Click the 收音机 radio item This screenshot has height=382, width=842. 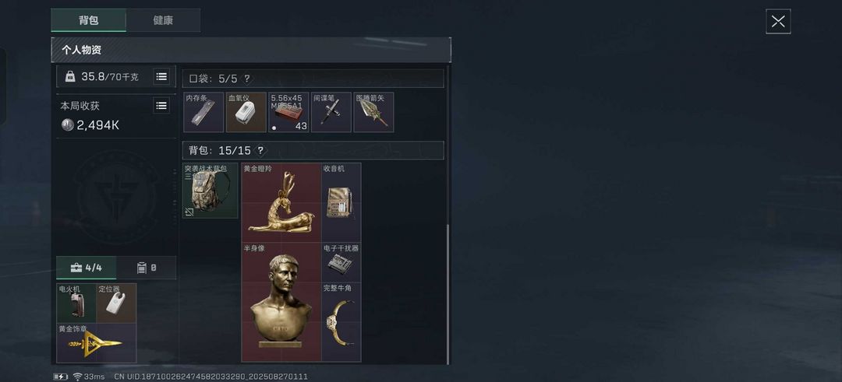(x=341, y=202)
